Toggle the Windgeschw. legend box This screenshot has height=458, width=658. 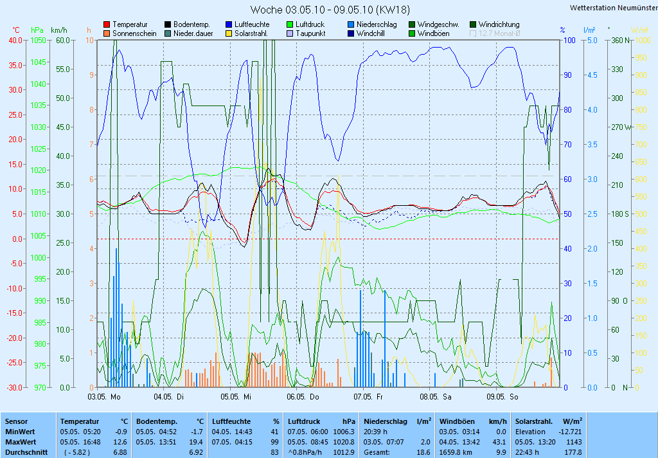[x=412, y=25]
